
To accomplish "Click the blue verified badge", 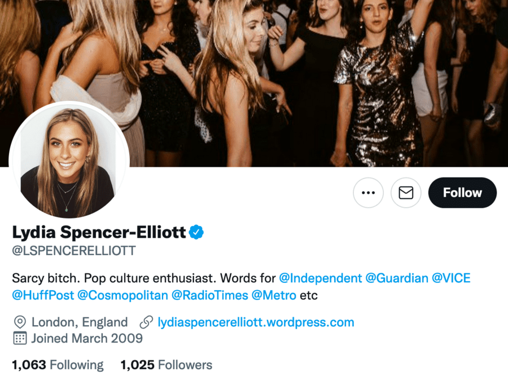I will pos(196,232).
